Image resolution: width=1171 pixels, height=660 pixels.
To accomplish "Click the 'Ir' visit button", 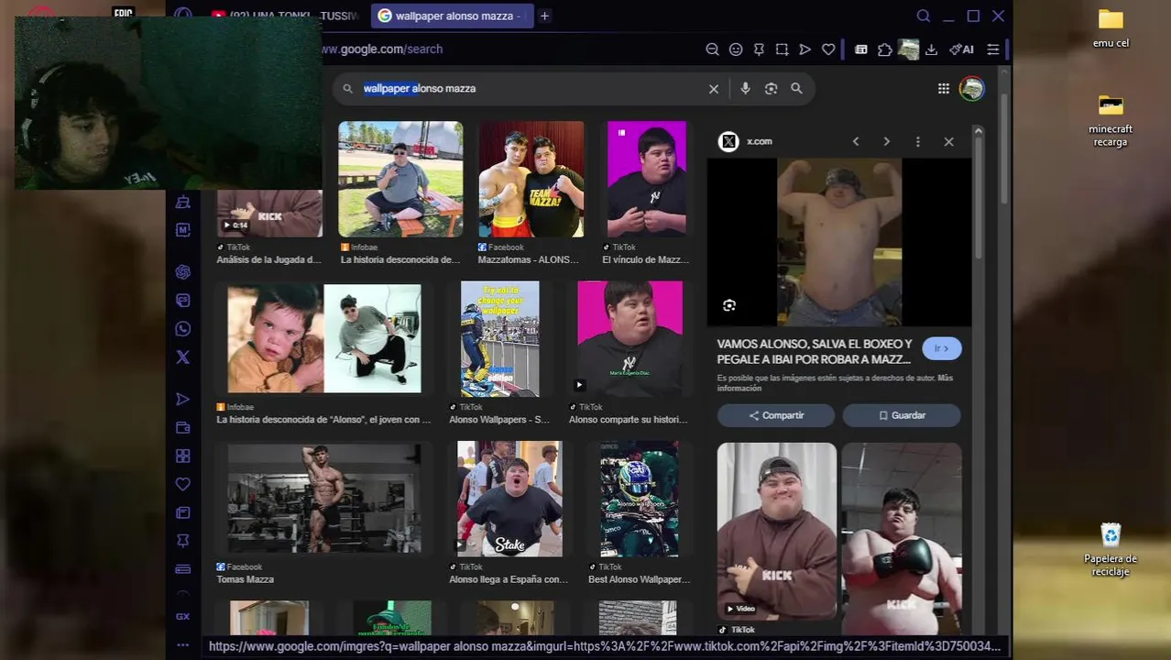I will (941, 348).
